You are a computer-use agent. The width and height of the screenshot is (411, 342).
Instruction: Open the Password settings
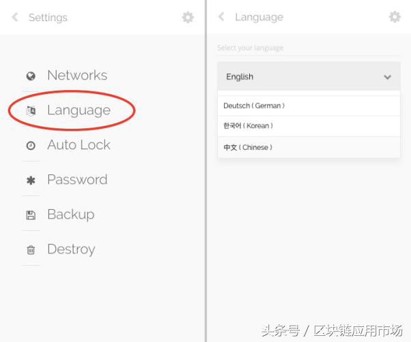[x=77, y=180]
